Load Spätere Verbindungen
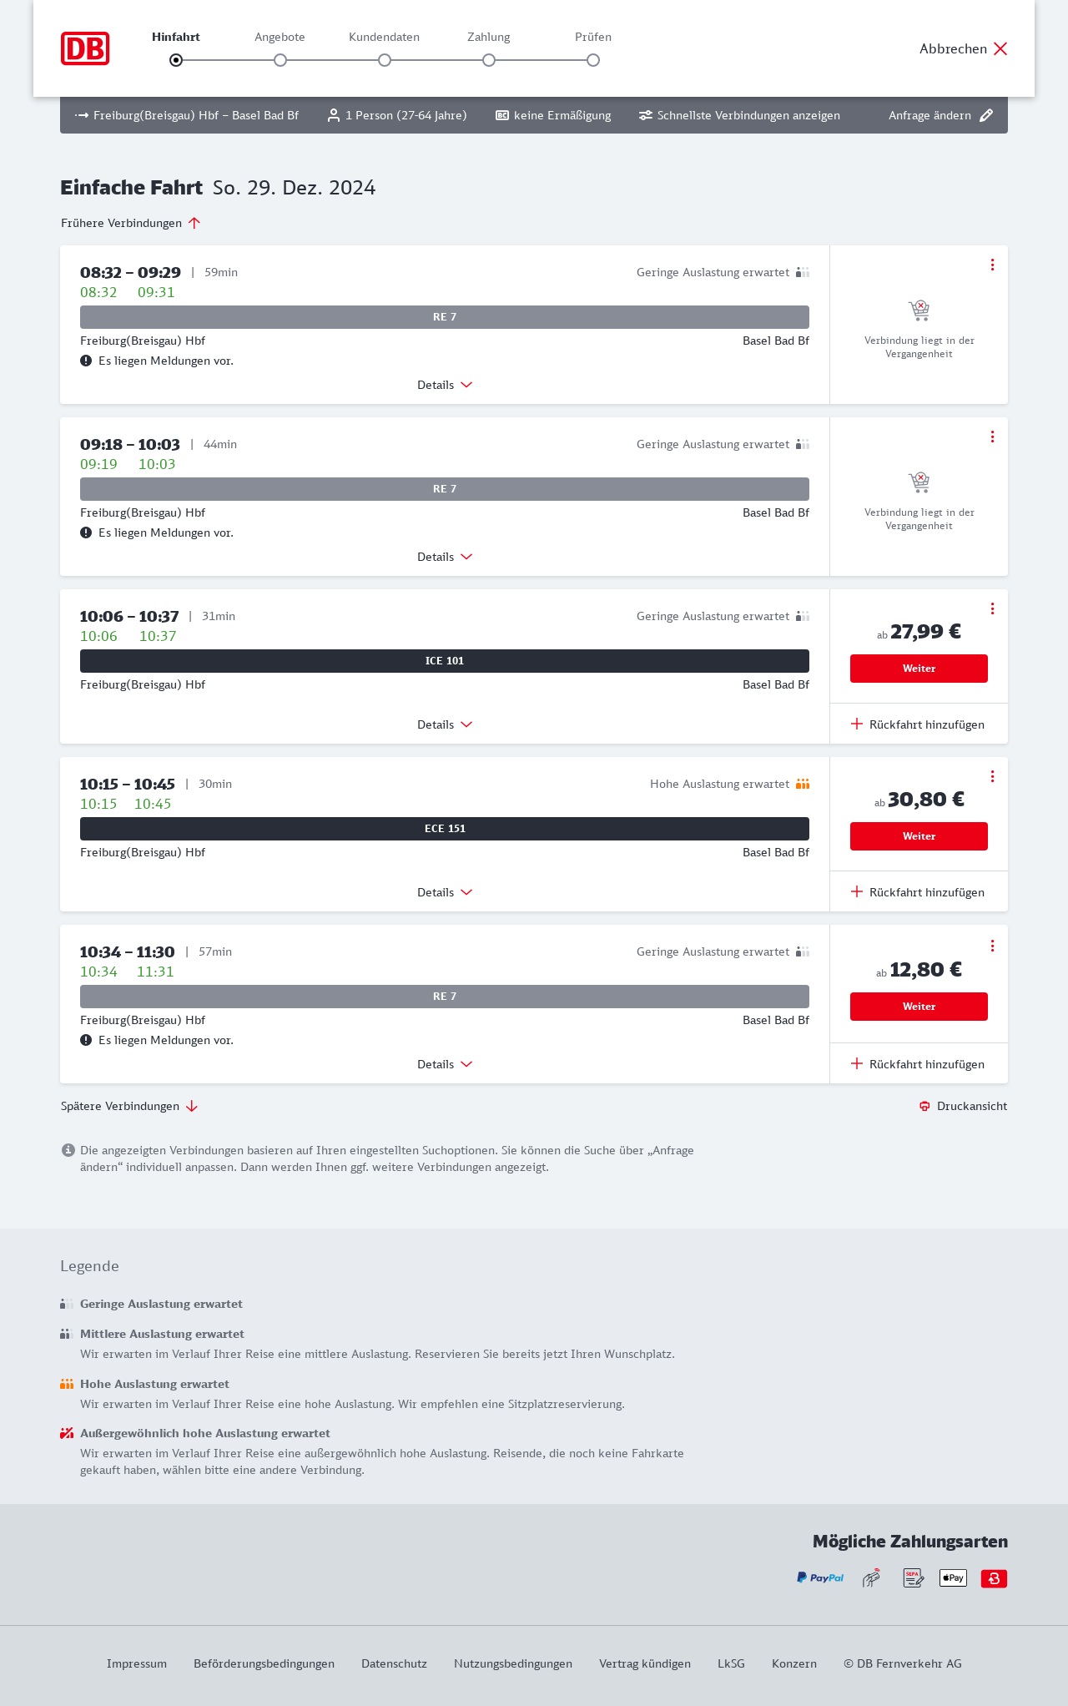Image resolution: width=1068 pixels, height=1706 pixels. coord(129,1106)
